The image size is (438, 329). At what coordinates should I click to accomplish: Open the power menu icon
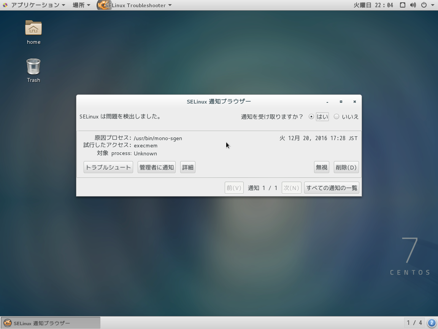[424, 5]
